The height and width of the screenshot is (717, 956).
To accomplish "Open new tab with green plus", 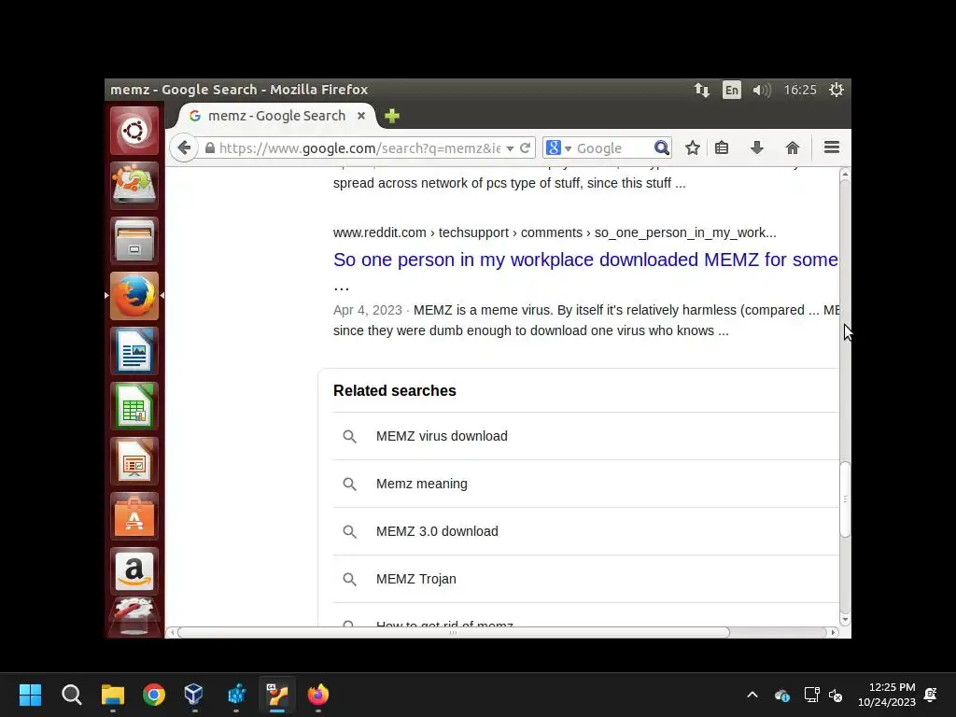I will (392, 116).
